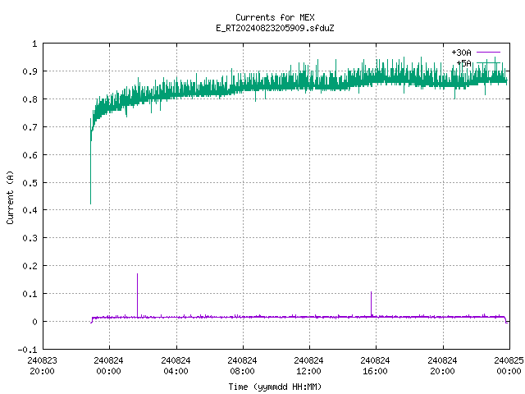The image size is (525, 394).
Task: Click the y-axis tick label 0.4
Action: click(30, 210)
